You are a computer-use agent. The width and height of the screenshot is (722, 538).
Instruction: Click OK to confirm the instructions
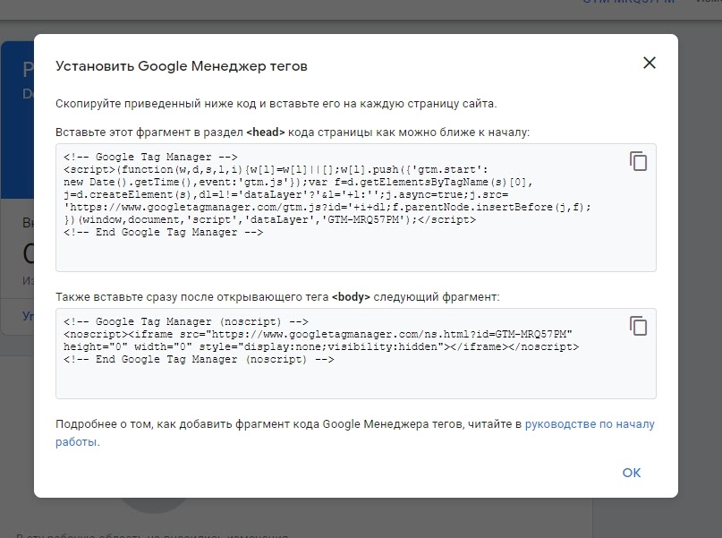pyautogui.click(x=631, y=473)
